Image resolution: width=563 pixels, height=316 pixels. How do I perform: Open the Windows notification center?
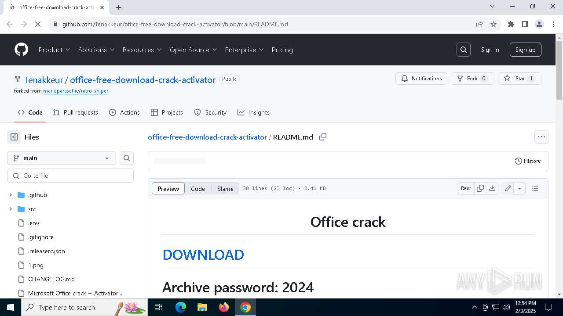[548, 307]
